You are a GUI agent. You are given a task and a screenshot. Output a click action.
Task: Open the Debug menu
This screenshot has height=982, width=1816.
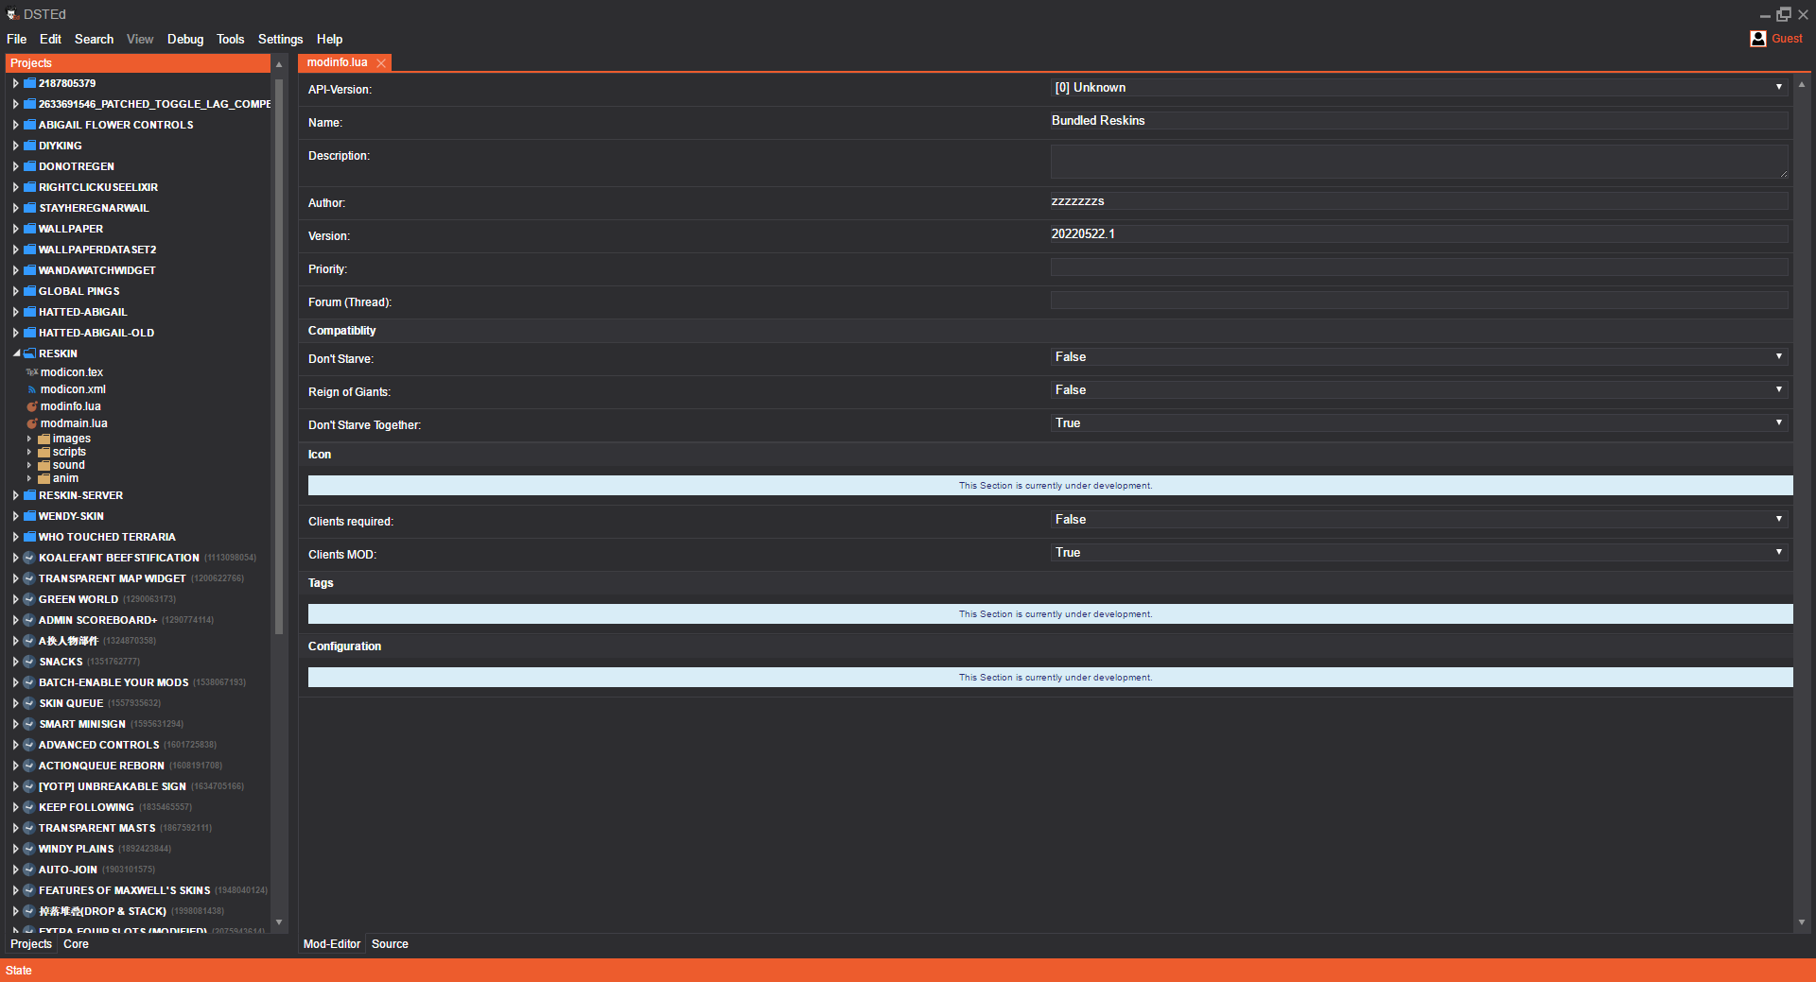(x=185, y=39)
